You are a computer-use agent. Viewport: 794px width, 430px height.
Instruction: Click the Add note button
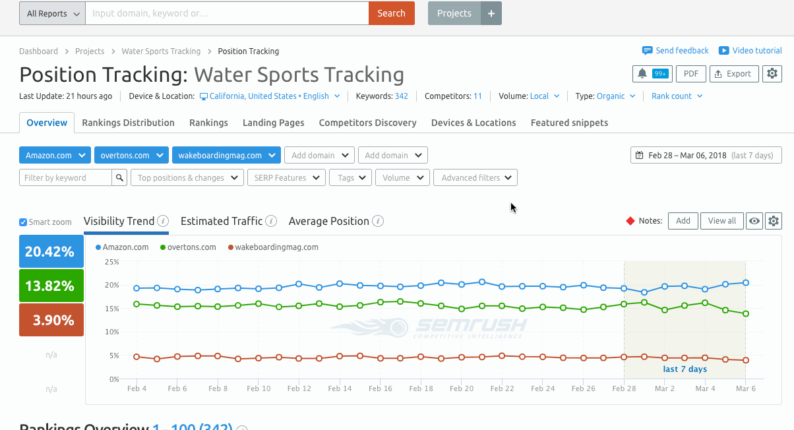tap(683, 220)
